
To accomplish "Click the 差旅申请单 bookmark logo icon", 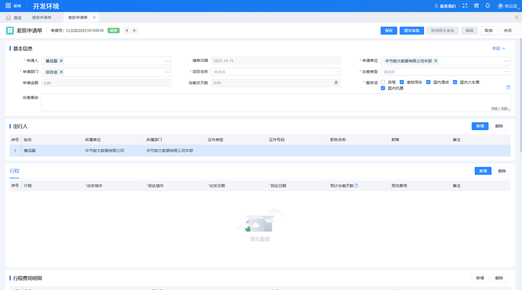I will pyautogui.click(x=10, y=30).
